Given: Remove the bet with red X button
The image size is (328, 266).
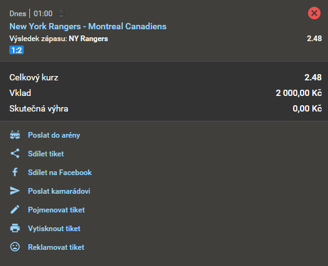Looking at the screenshot, I should click(x=314, y=13).
